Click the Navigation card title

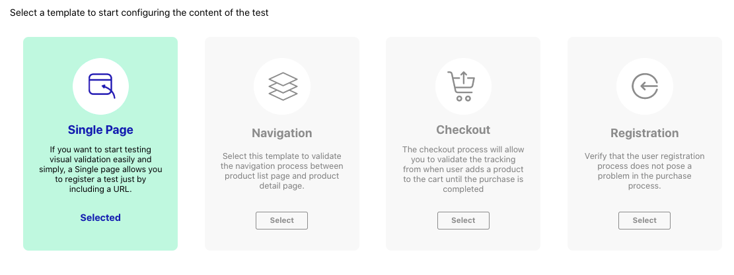pos(282,133)
